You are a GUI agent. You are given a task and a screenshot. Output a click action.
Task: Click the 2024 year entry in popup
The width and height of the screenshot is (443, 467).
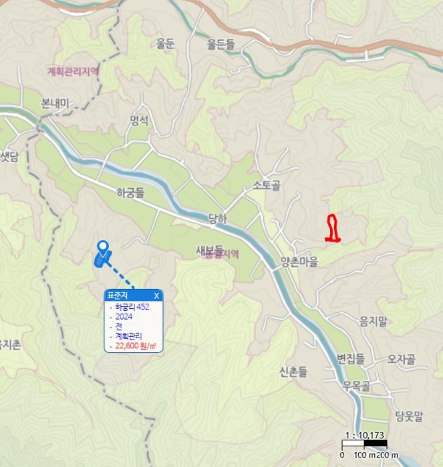[124, 317]
